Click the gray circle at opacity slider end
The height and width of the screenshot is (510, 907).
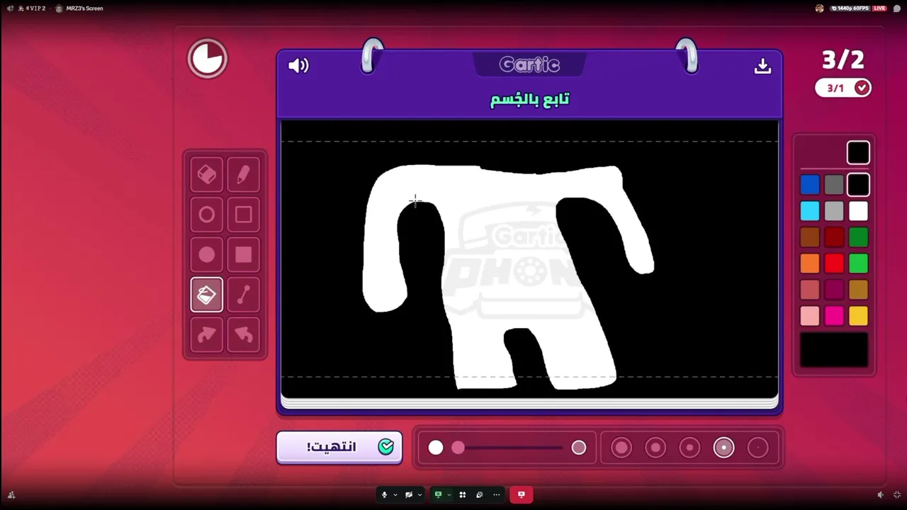tap(579, 448)
